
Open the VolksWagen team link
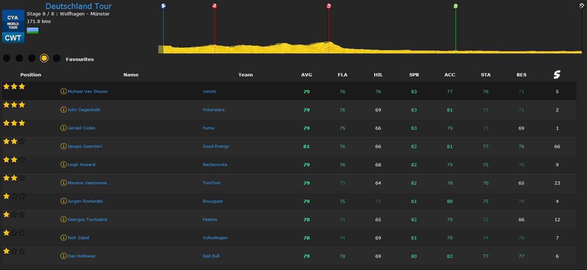[215, 238]
